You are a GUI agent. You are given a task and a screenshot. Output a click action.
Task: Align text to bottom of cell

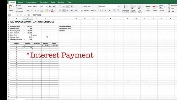click(x=67, y=6)
